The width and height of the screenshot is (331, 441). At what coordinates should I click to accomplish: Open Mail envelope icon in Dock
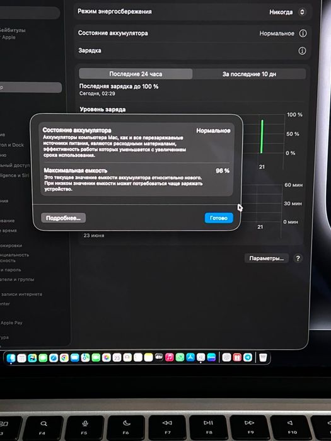[74, 358]
